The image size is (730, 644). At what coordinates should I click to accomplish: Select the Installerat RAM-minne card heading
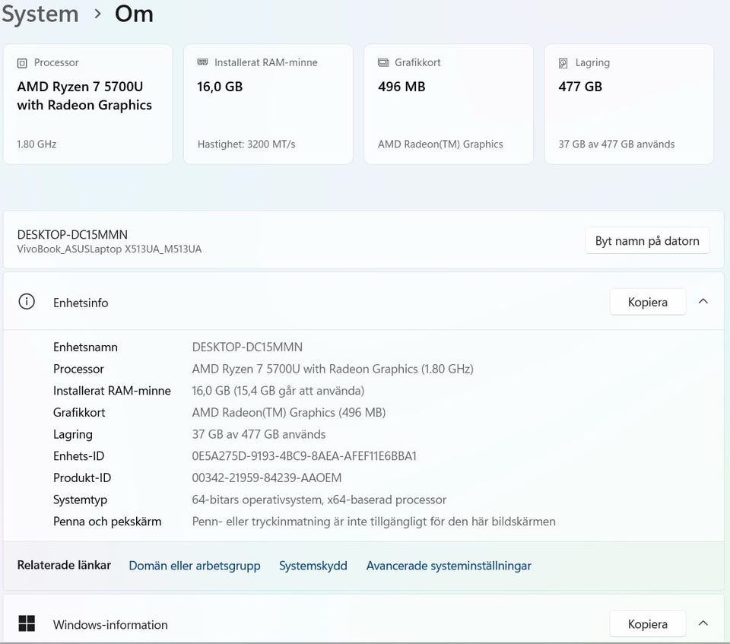[x=266, y=62]
